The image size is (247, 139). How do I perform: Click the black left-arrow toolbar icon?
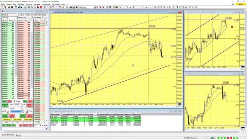pos(19,7)
